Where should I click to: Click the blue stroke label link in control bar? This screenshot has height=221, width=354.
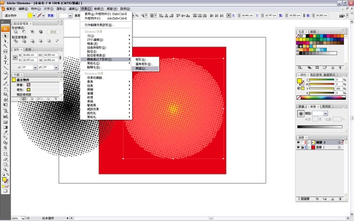tap(51, 15)
